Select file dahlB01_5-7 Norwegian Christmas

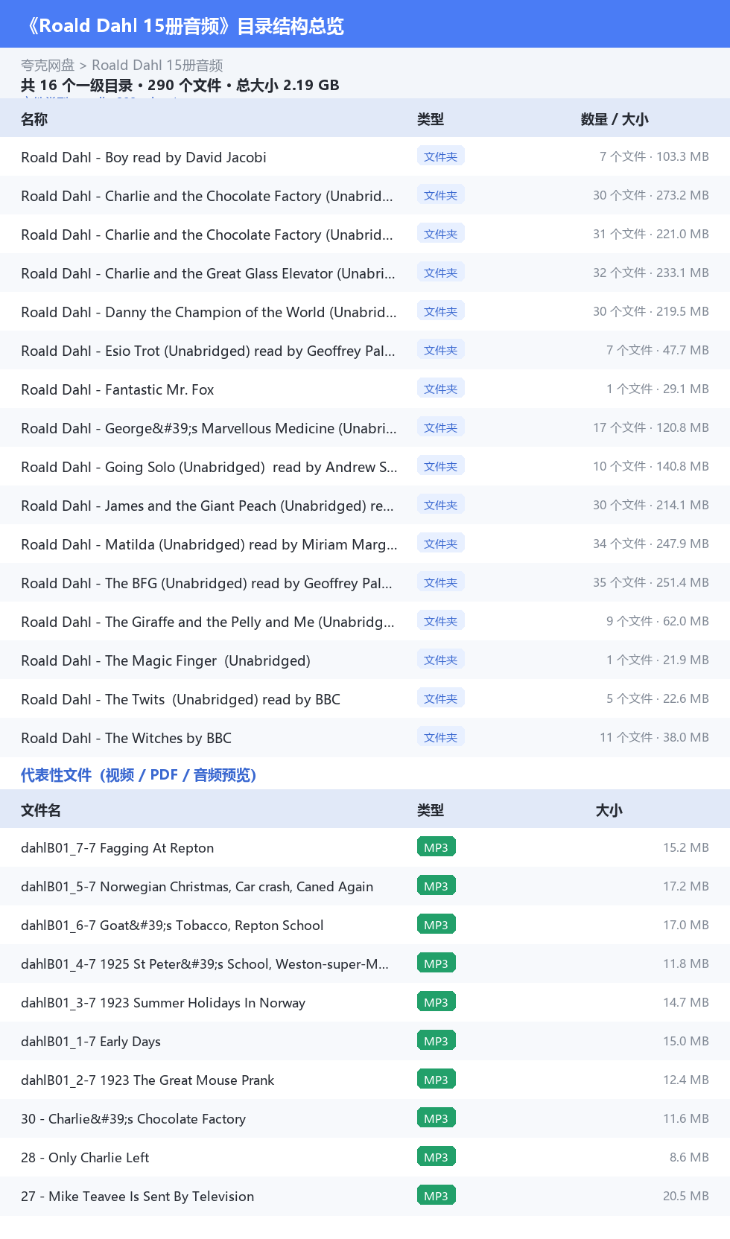tap(197, 887)
